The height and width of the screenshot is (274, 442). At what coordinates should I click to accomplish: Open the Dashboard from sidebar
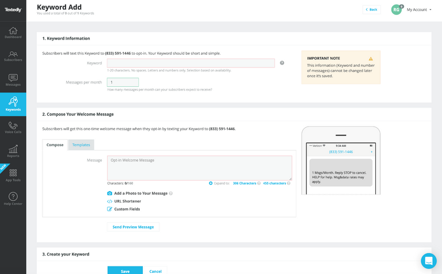click(x=13, y=33)
